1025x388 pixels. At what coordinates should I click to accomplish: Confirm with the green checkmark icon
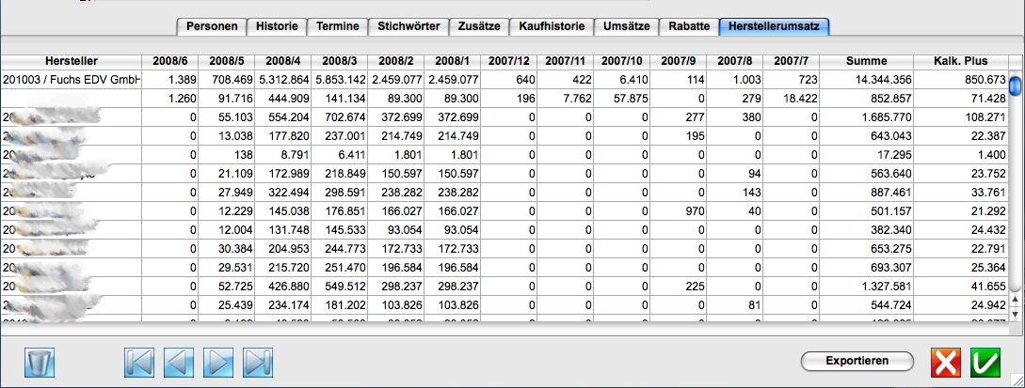(x=986, y=363)
